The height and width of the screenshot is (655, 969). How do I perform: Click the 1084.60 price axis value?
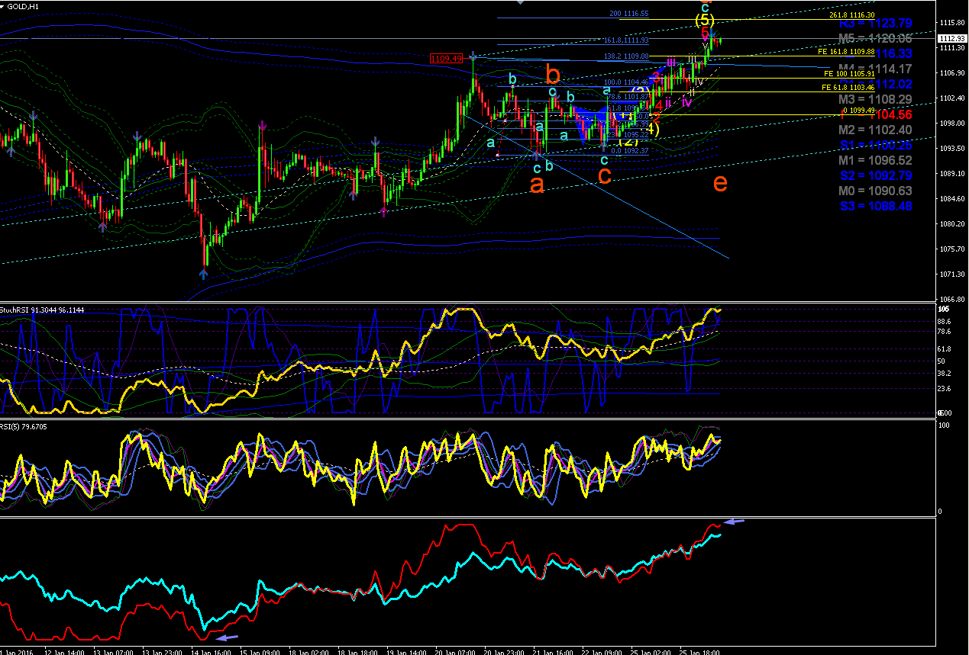tap(953, 199)
